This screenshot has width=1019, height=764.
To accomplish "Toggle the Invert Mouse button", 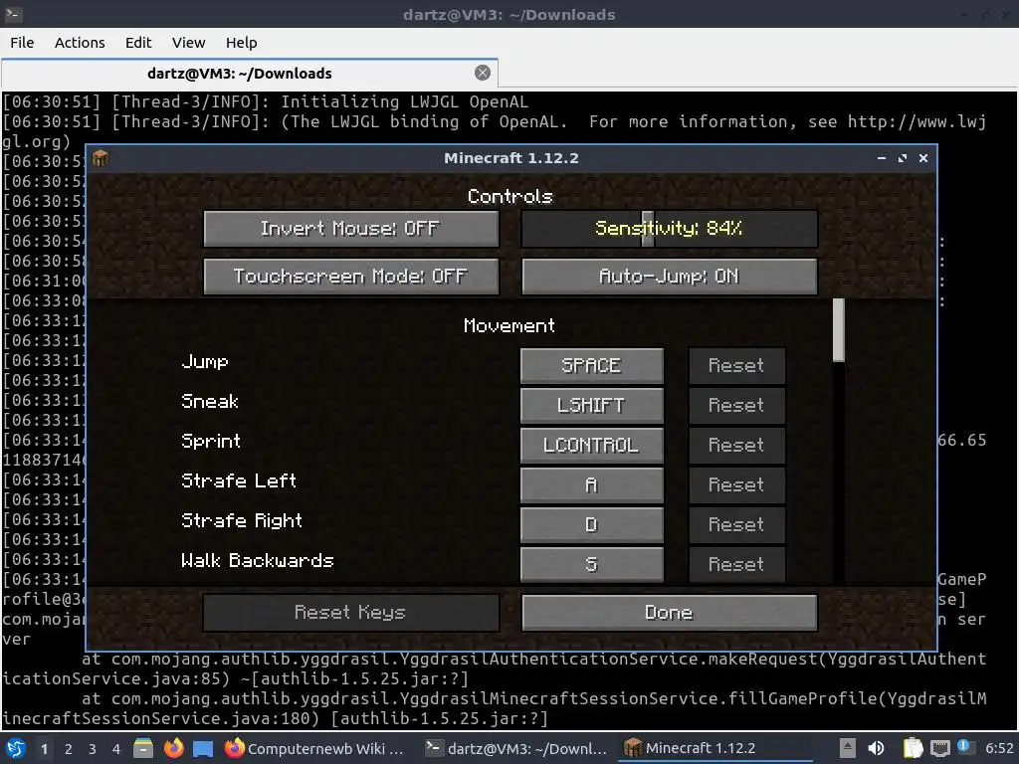I will [x=351, y=228].
